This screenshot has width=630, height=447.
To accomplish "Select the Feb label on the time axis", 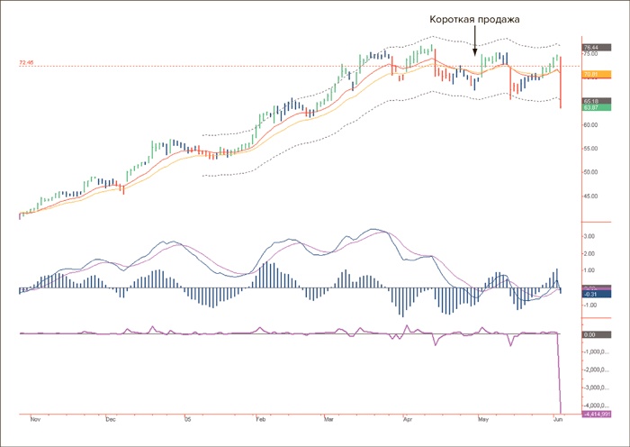I will point(261,420).
